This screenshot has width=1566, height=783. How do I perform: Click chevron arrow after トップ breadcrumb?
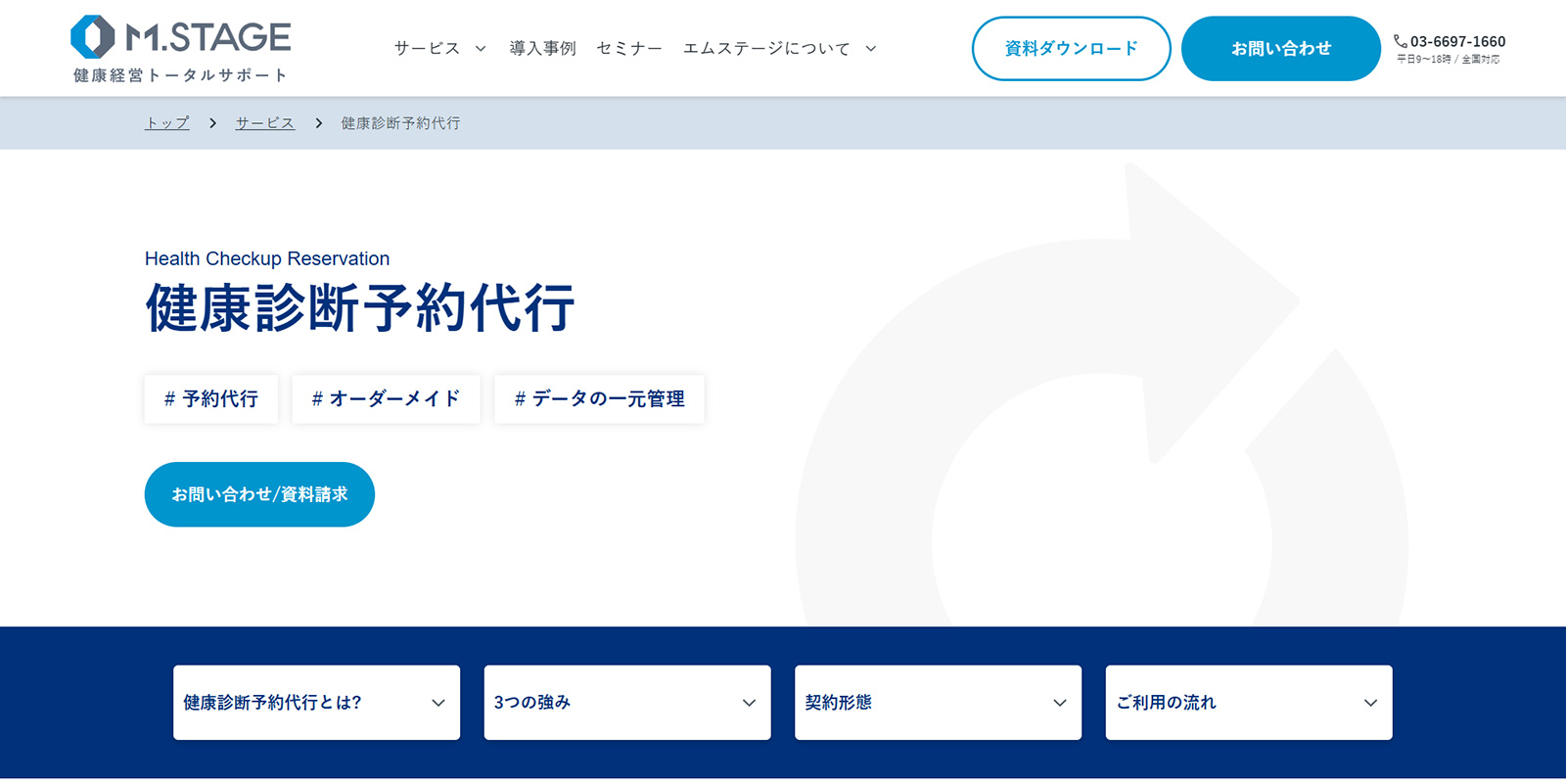click(x=212, y=123)
